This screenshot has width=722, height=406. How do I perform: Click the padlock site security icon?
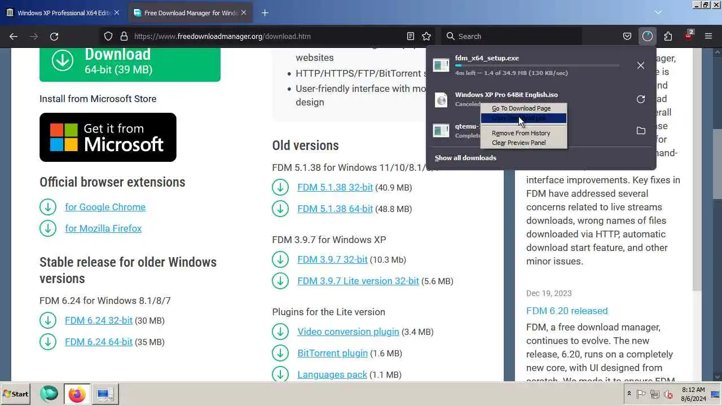tap(124, 36)
